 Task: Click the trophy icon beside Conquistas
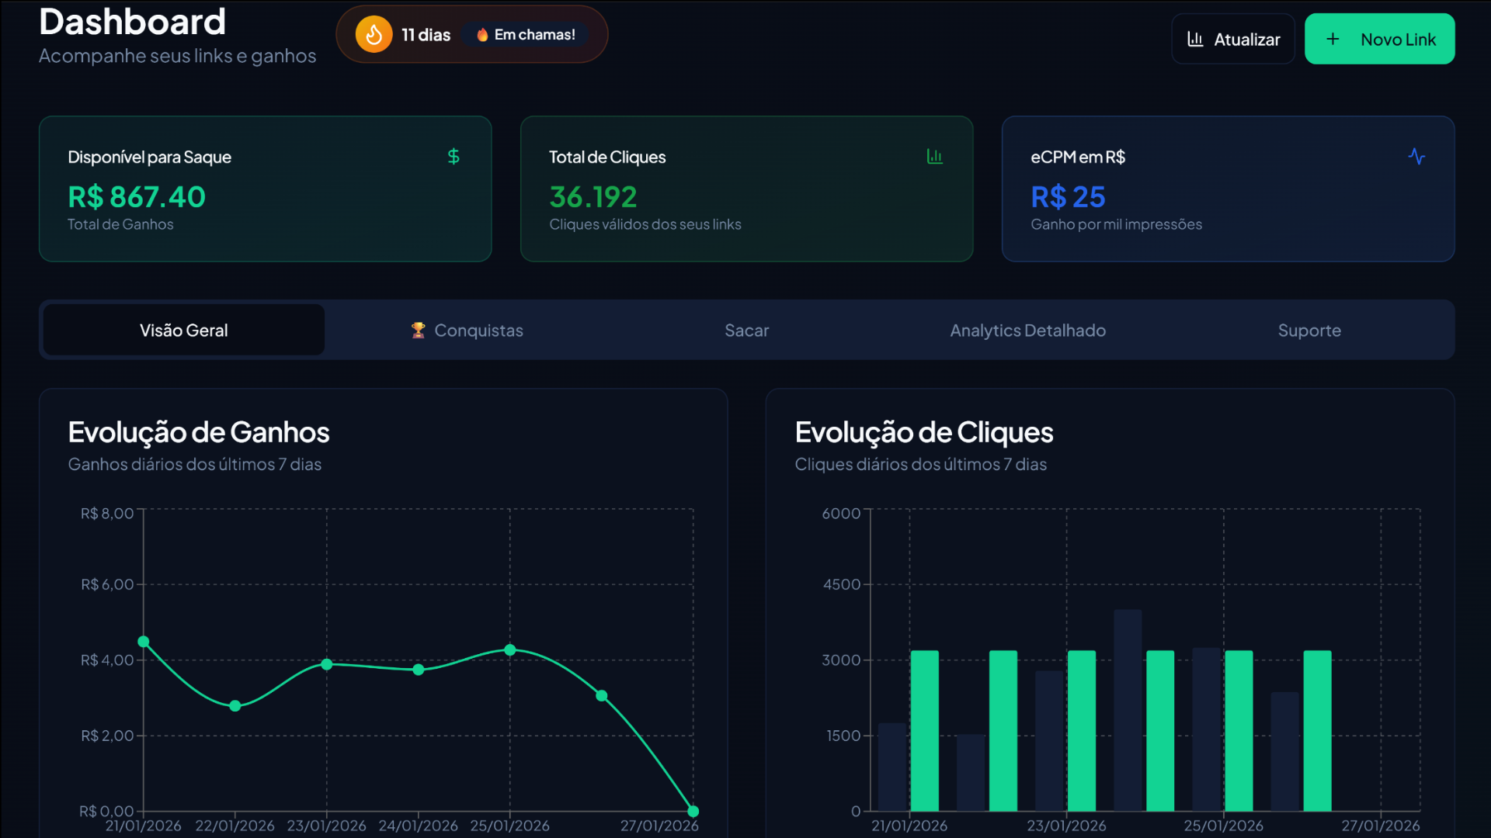tap(418, 331)
